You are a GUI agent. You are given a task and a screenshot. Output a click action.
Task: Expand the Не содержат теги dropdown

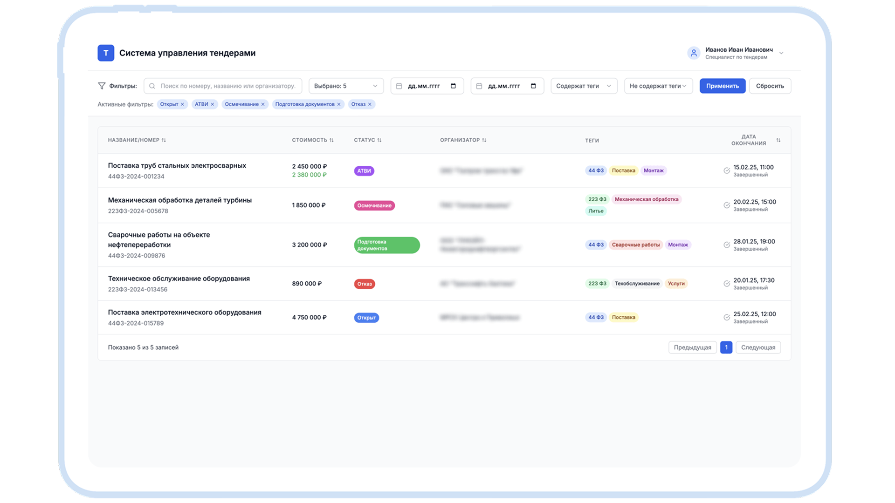[x=658, y=86]
